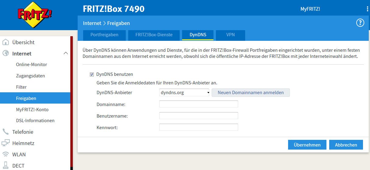Open the FRITZ!Box-Dienste tab

click(x=154, y=35)
